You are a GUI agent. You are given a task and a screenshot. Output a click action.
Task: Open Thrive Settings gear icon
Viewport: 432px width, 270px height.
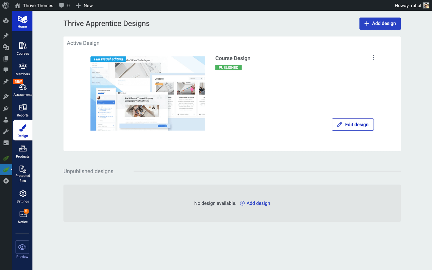22,195
